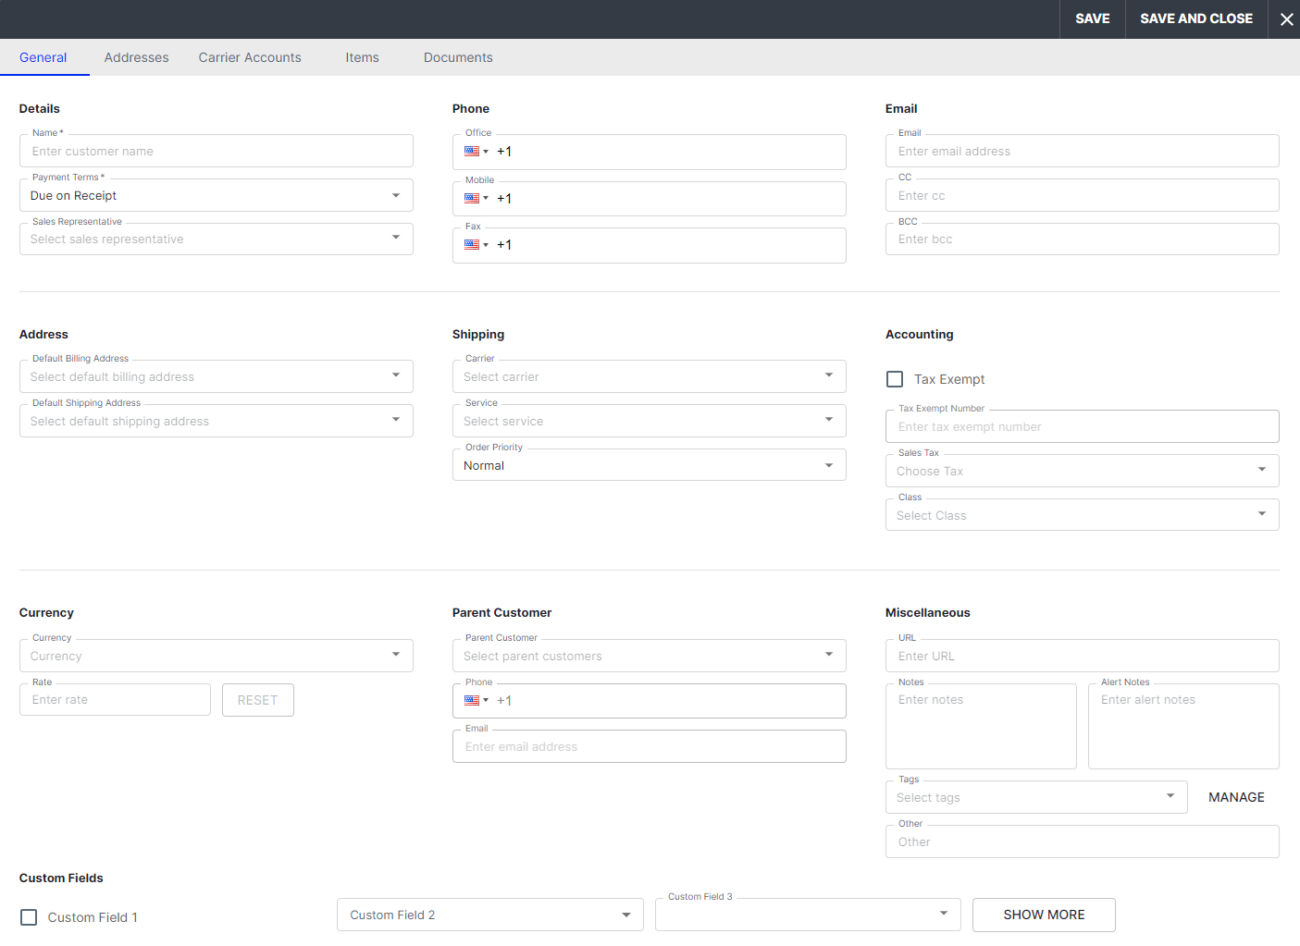
Task: Open the Order Priority dropdown
Action: [650, 465]
